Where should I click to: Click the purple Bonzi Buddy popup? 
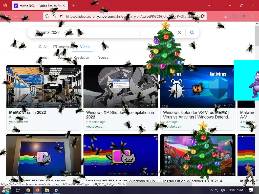[246, 80]
